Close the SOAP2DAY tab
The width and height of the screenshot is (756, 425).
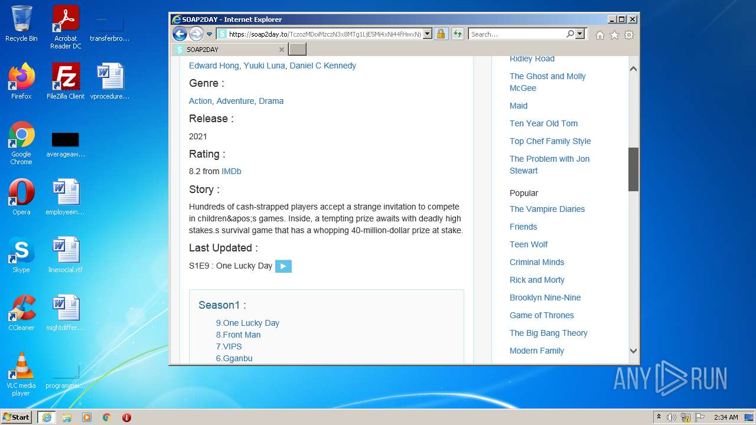282,50
